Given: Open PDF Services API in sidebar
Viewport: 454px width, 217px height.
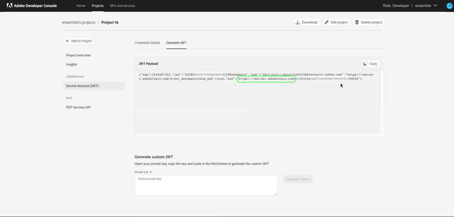Looking at the screenshot, I should [x=78, y=107].
